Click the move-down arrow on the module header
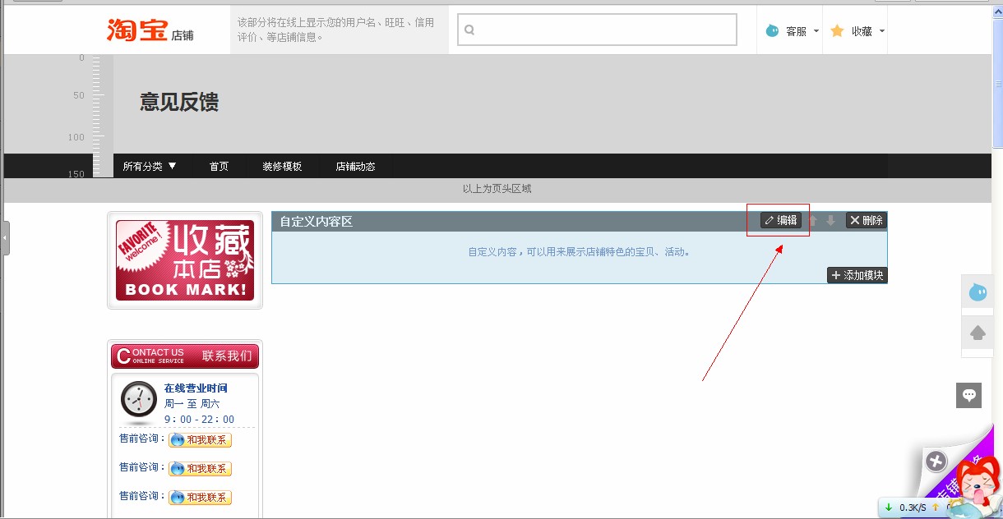The height and width of the screenshot is (519, 1003). tap(831, 220)
